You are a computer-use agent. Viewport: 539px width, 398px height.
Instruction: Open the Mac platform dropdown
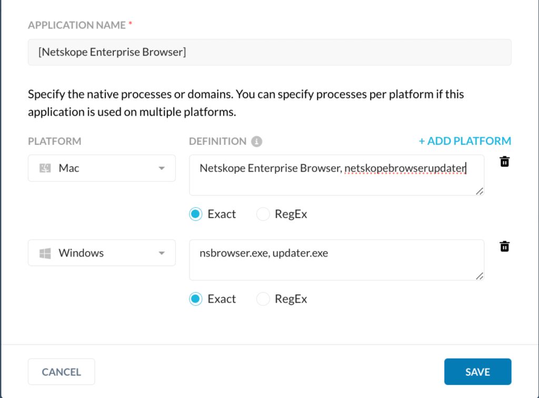coord(102,168)
